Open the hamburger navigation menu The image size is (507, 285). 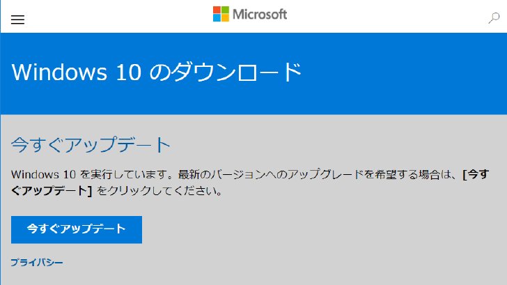(17, 20)
